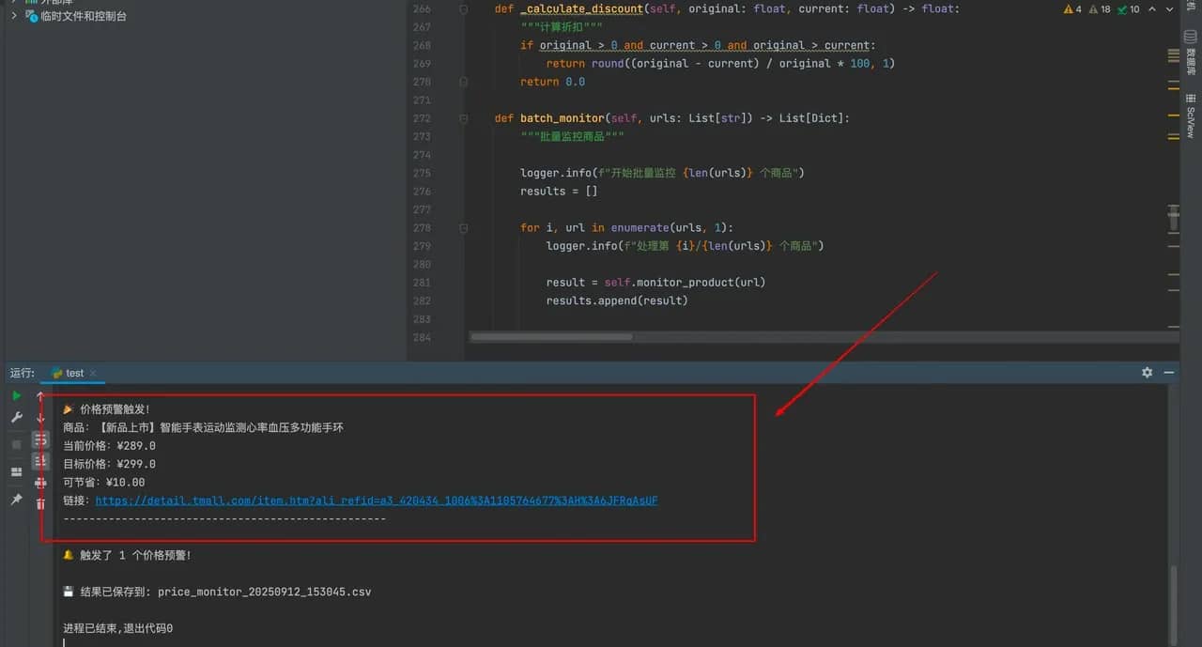
Task: Click the restore layout icon in Run panel
Action: click(16, 471)
